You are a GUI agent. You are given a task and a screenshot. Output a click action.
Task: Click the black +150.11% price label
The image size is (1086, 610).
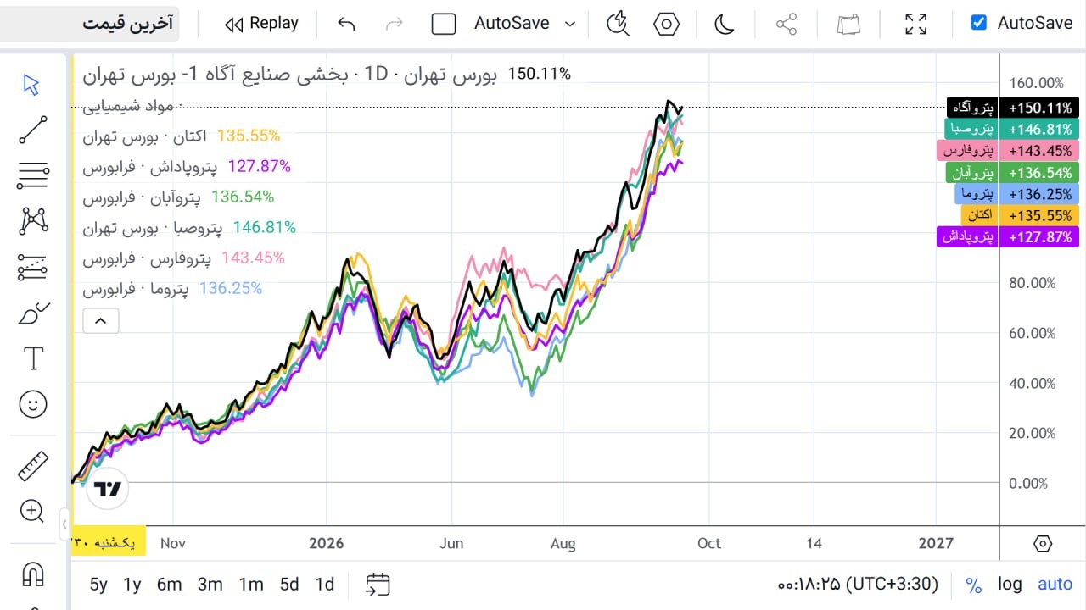1038,108
